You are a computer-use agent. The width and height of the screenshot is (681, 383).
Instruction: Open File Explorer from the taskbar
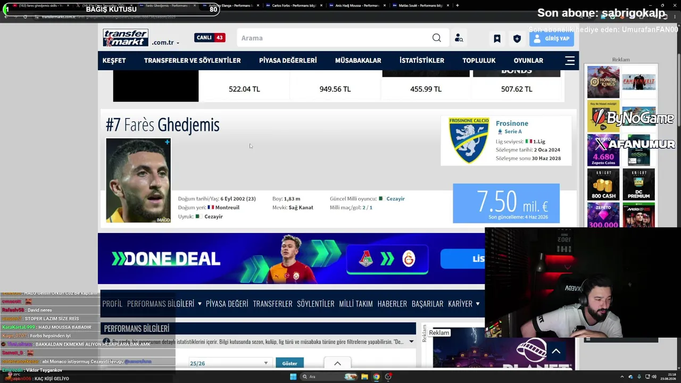(364, 377)
